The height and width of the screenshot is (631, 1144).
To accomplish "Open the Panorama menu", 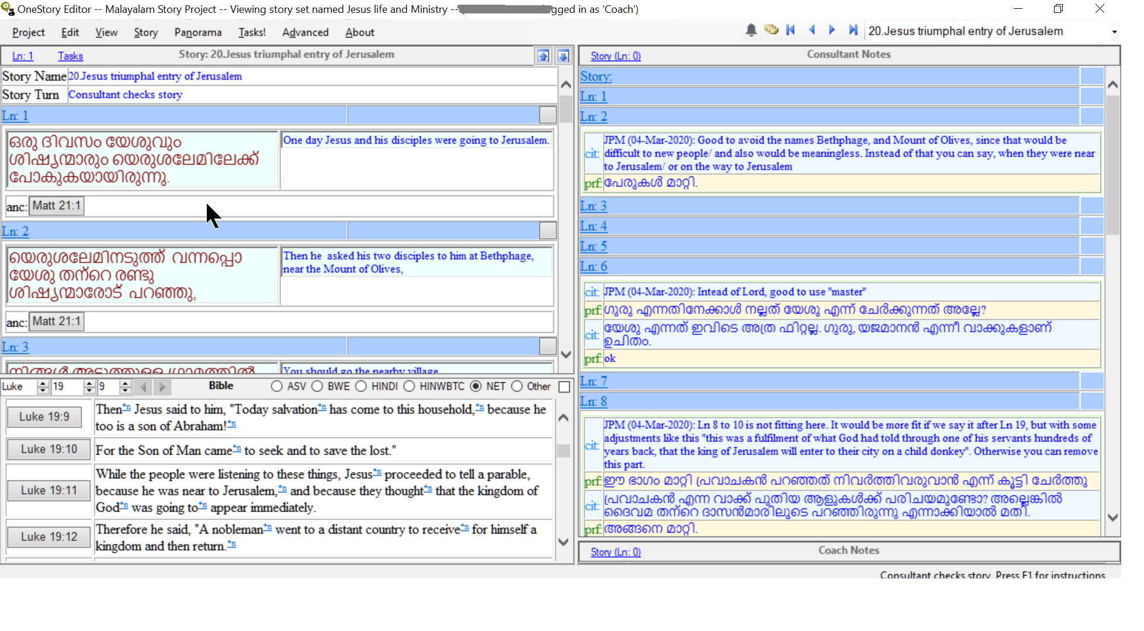I will point(198,32).
